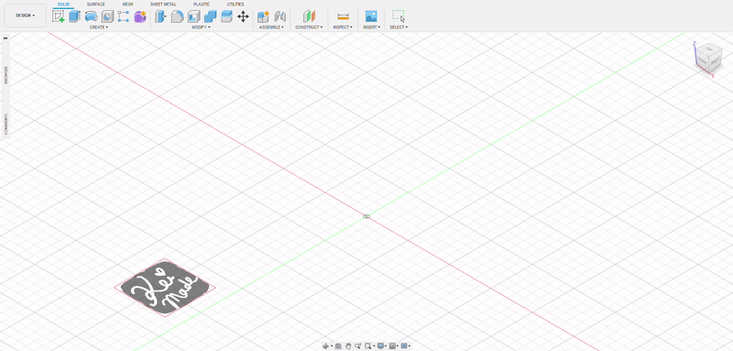
Task: Select the Fillet tool
Action: click(177, 16)
